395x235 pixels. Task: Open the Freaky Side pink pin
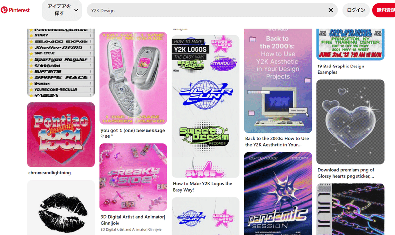click(x=133, y=177)
